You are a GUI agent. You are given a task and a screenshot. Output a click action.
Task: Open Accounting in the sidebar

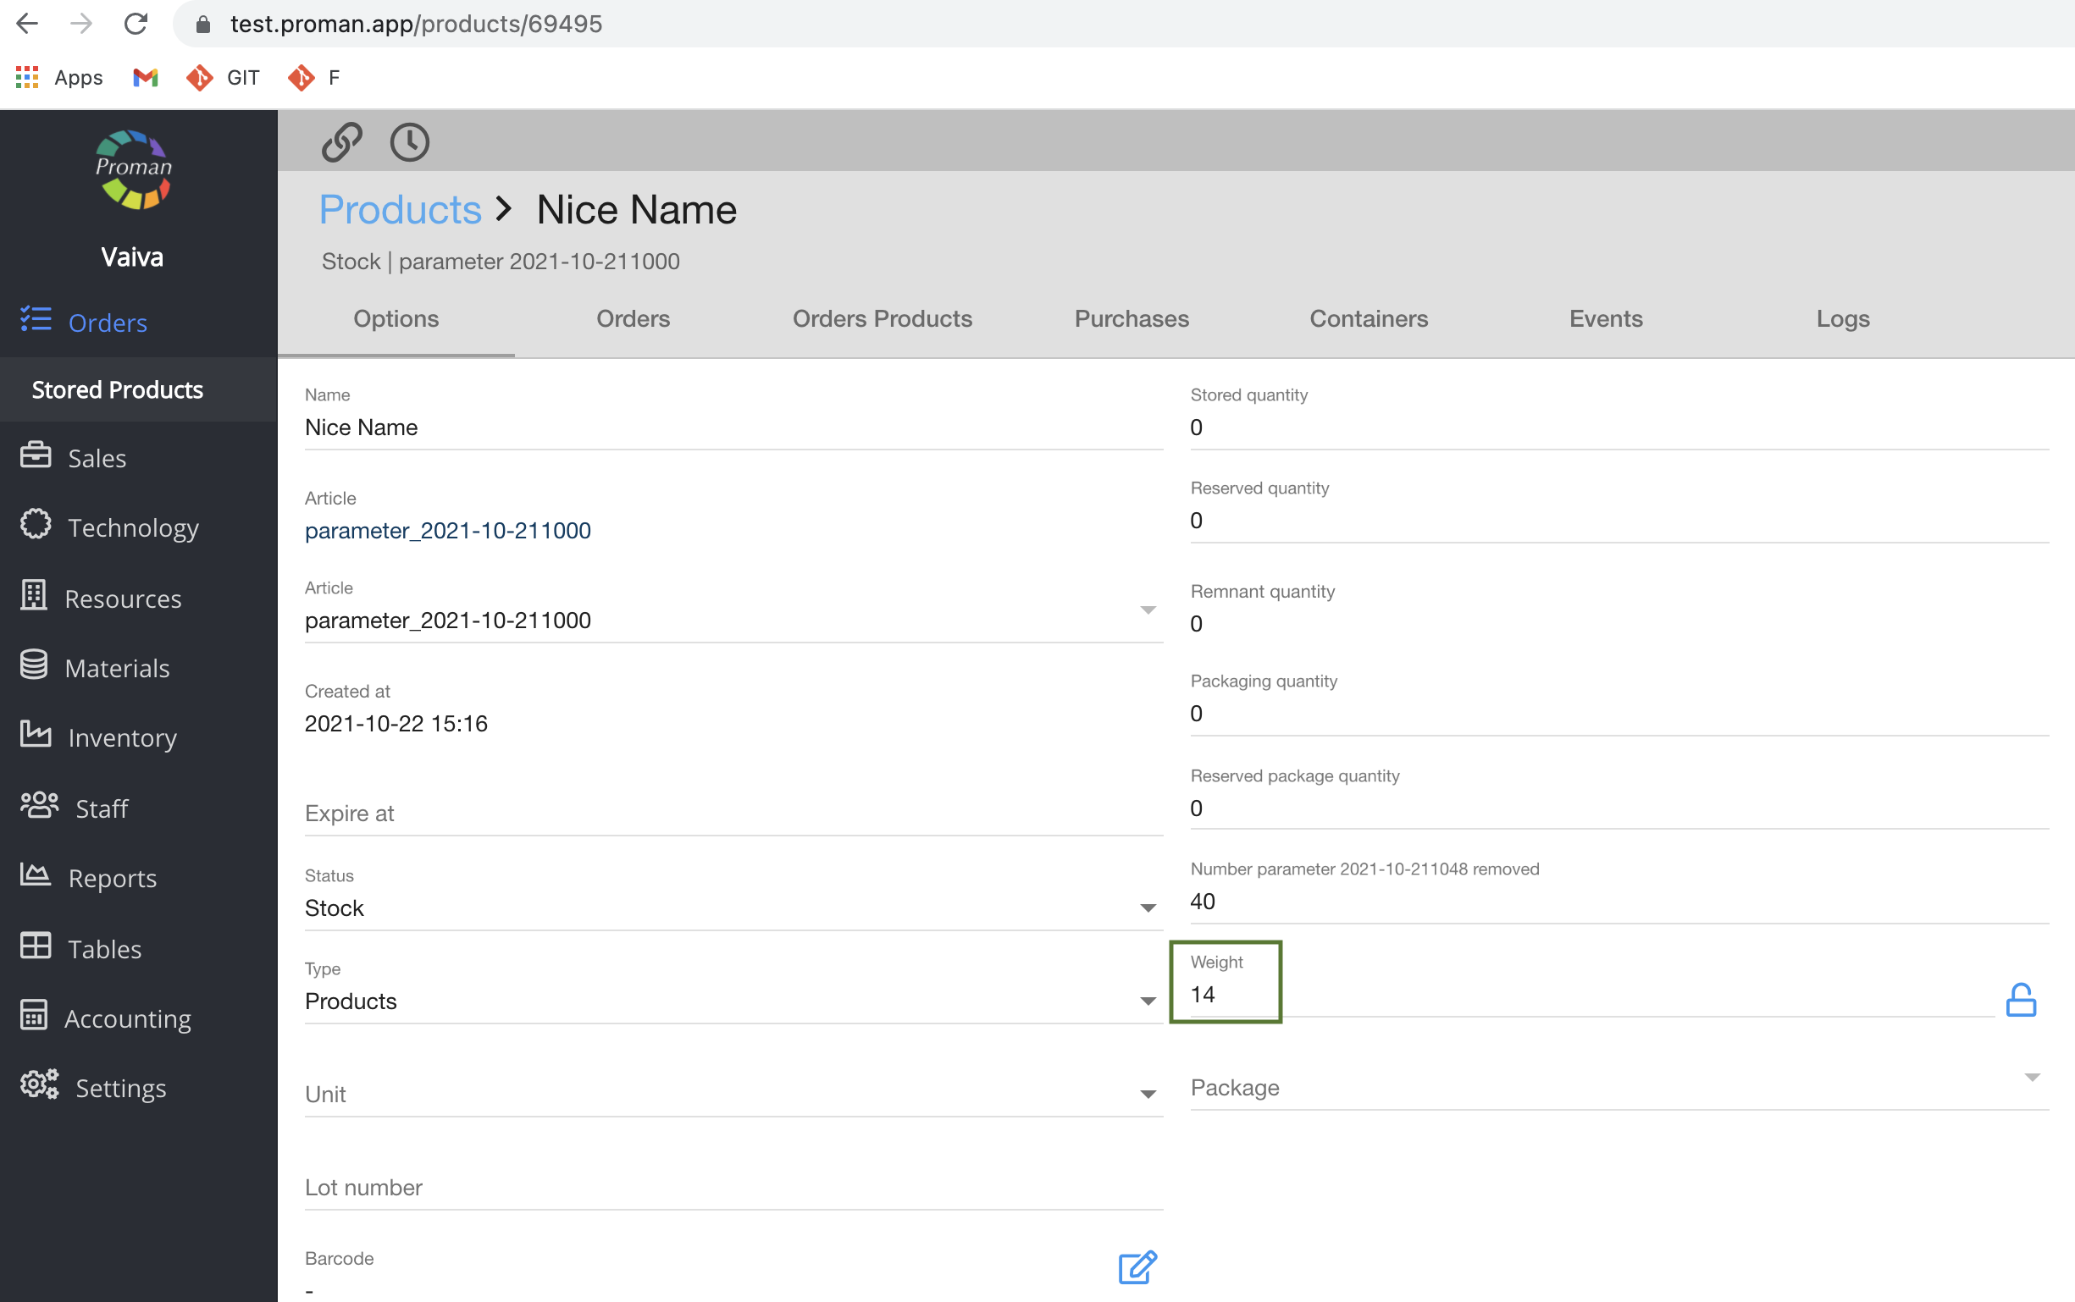pos(128,1018)
